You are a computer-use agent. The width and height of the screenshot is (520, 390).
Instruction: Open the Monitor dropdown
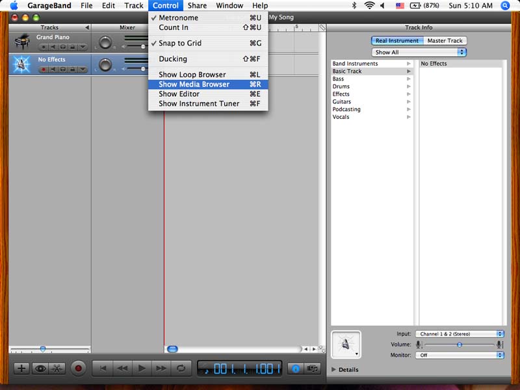(460, 355)
